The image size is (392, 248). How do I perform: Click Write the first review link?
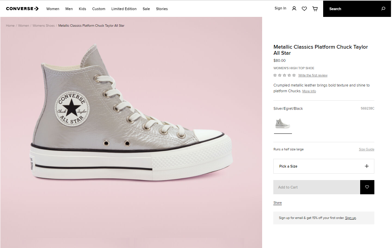tap(313, 75)
